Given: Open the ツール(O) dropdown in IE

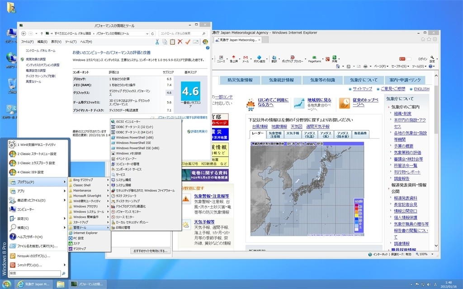Looking at the screenshot, I should (418, 66).
